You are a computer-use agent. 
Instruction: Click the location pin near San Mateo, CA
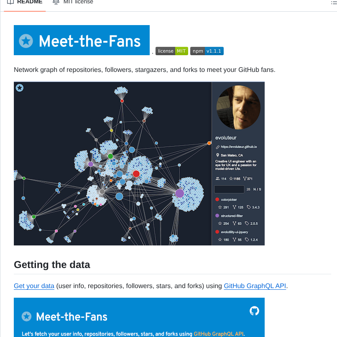point(217,155)
